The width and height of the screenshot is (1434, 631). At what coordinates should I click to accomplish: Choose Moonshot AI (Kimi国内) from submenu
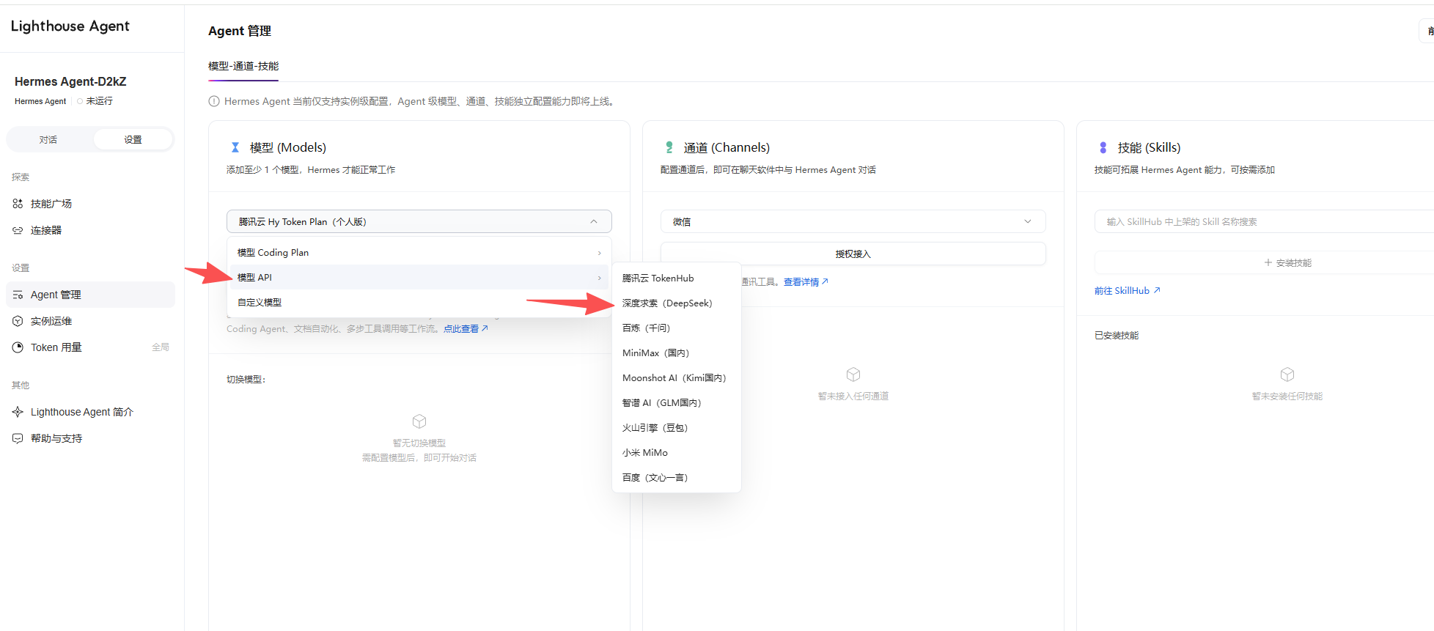coord(677,377)
